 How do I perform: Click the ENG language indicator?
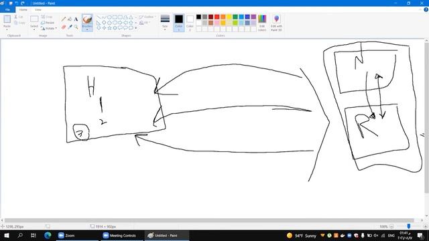click(391, 235)
